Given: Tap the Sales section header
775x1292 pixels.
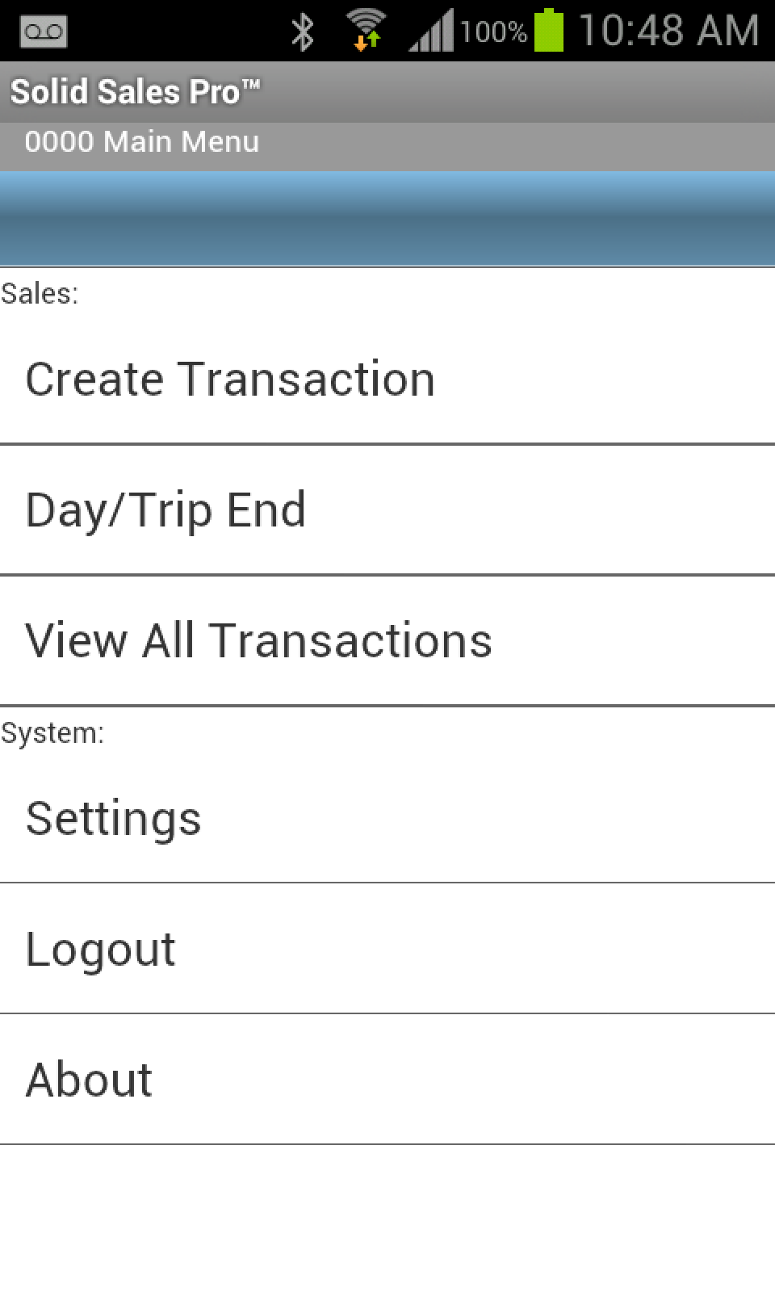Looking at the screenshot, I should coord(40,292).
